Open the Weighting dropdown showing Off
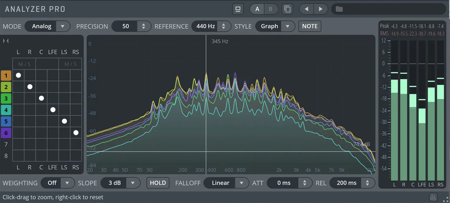This screenshot has height=203, width=450. coord(58,183)
